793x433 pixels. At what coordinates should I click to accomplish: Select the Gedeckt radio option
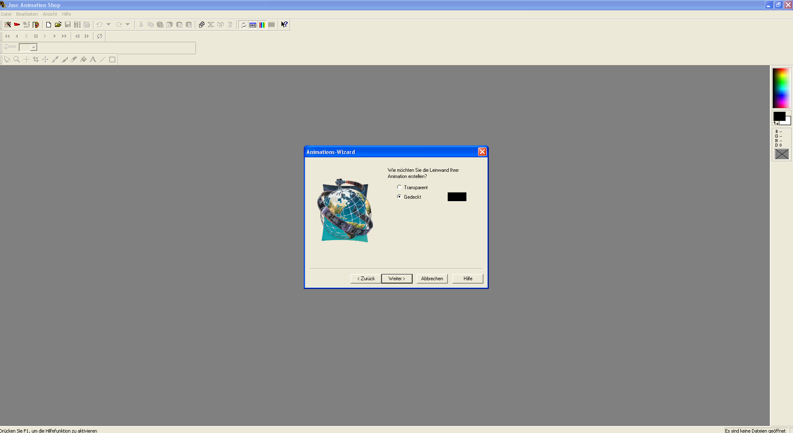click(399, 197)
